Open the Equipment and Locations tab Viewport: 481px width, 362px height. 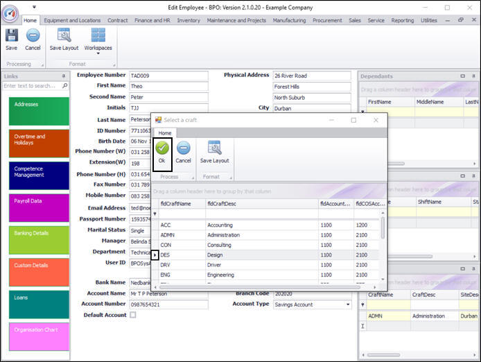[72, 20]
